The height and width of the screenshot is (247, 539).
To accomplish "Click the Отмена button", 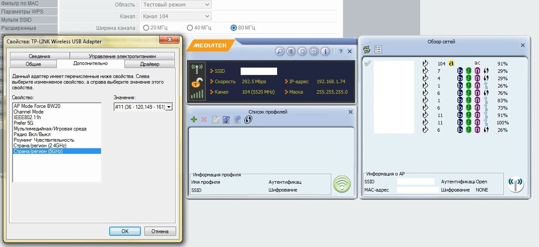I will coord(160,231).
